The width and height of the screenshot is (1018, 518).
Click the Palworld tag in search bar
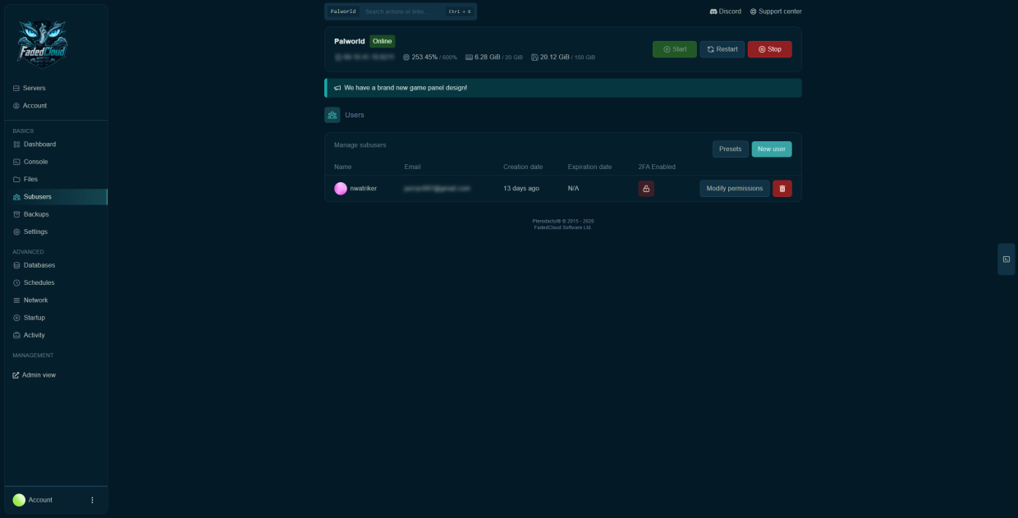(x=343, y=11)
